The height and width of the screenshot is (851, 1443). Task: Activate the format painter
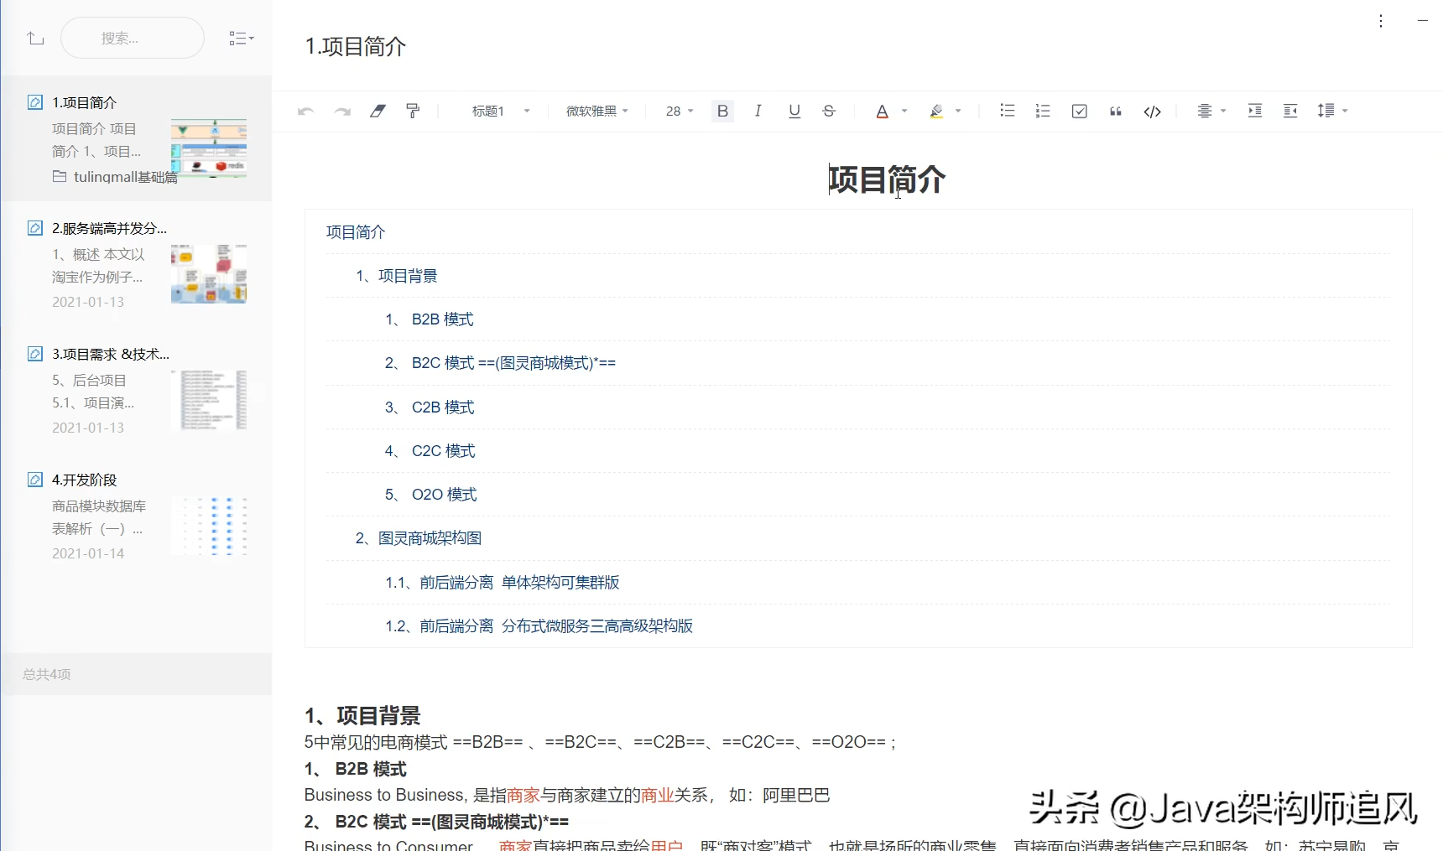tap(413, 111)
